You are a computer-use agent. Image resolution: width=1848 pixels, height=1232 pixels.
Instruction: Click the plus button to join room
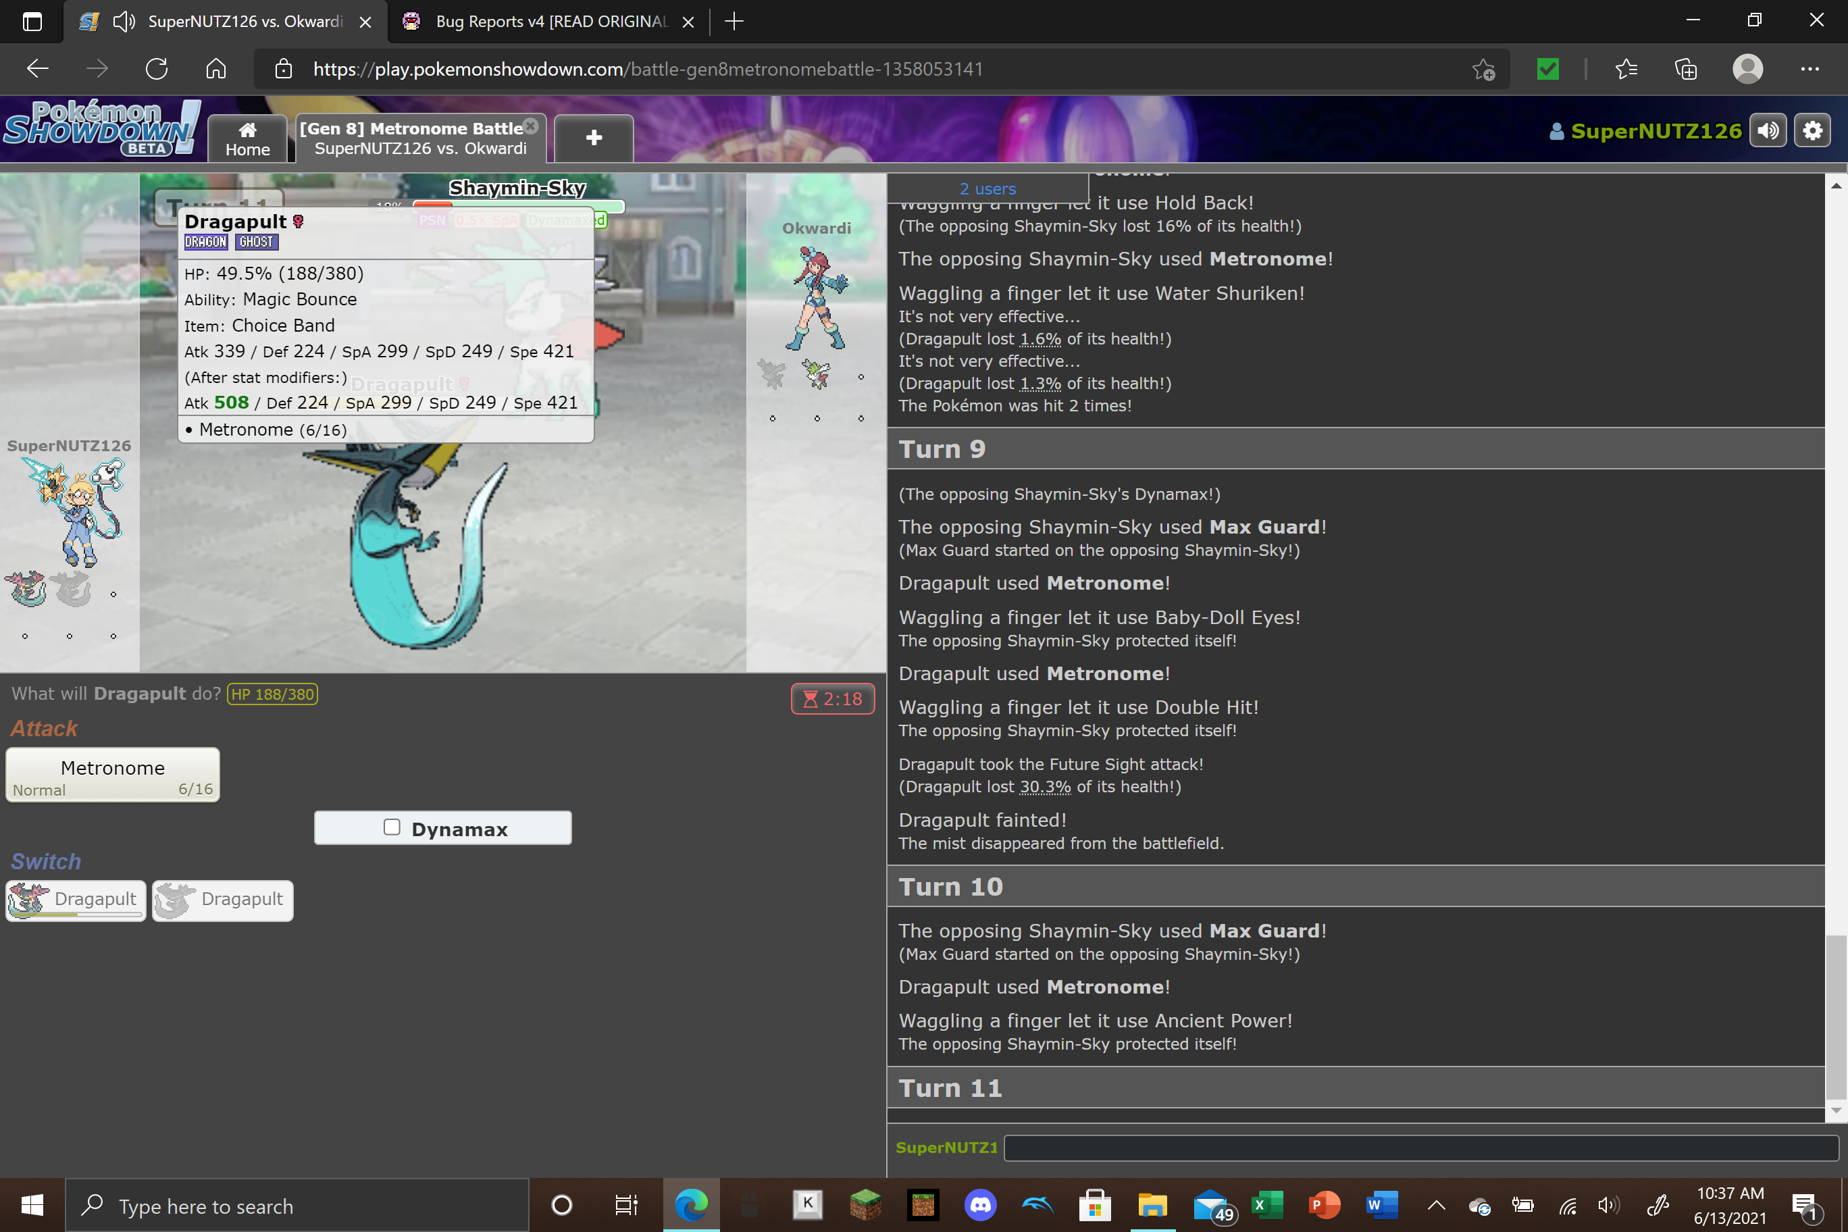click(593, 138)
